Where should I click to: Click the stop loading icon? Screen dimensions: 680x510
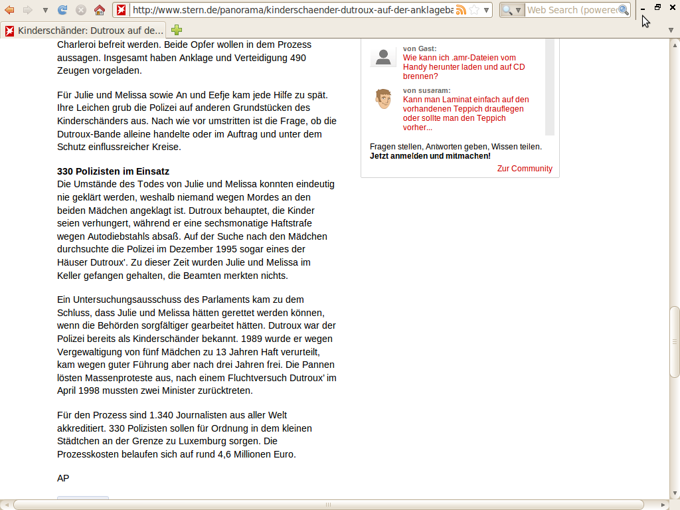[80, 10]
